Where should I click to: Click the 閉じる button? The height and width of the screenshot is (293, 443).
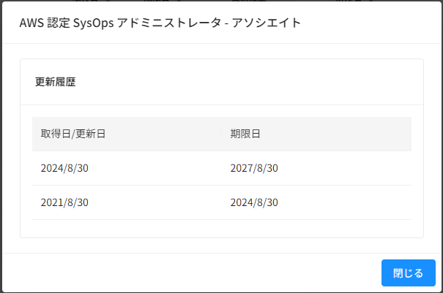pyautogui.click(x=409, y=273)
